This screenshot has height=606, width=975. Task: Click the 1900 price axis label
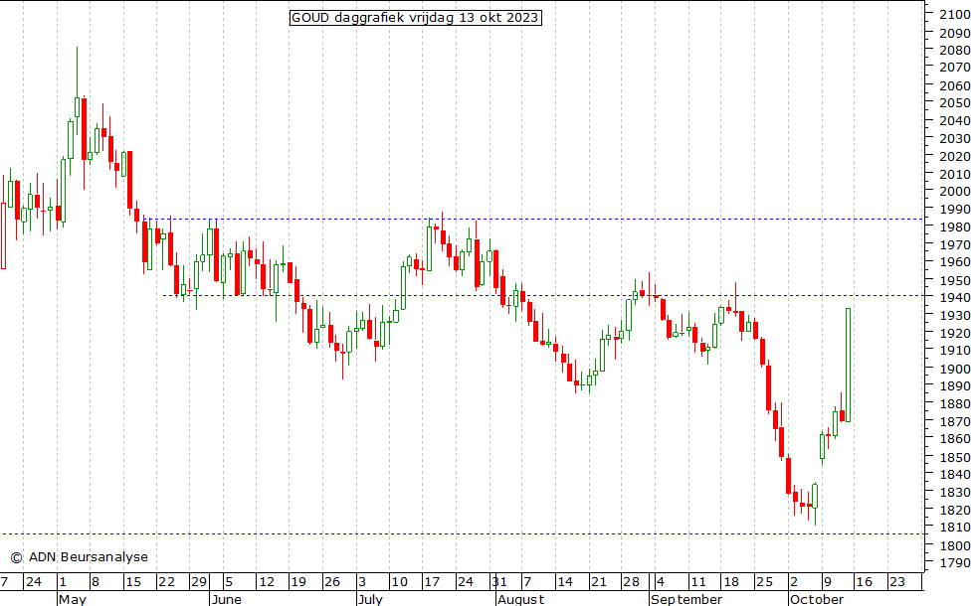click(954, 369)
